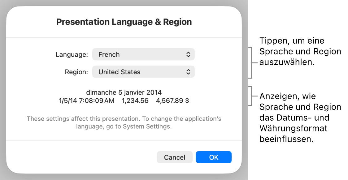Confirm settings with the blue OK button
Image resolution: width=348 pixels, height=180 pixels.
click(x=214, y=157)
